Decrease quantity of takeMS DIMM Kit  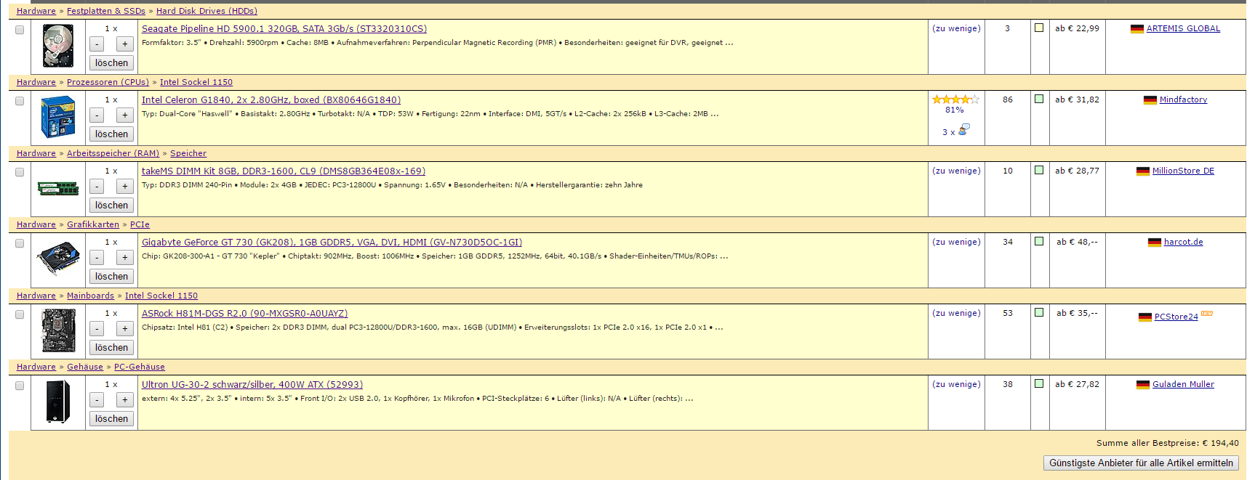(97, 187)
